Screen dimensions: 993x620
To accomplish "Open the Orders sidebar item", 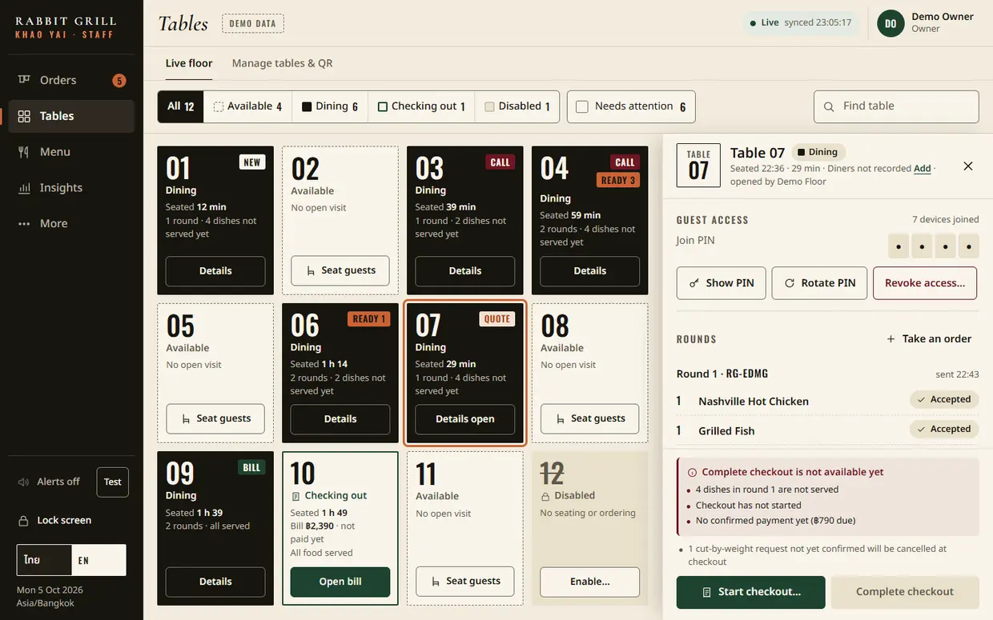I will click(71, 80).
